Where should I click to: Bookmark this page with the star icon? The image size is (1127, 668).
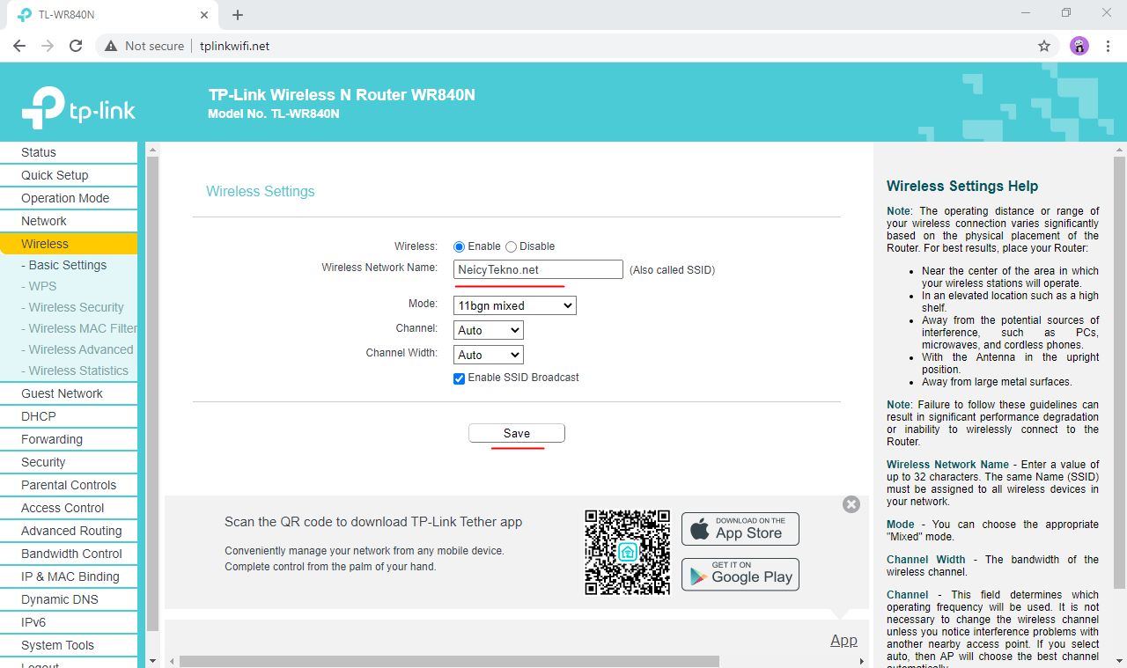pyautogui.click(x=1044, y=46)
